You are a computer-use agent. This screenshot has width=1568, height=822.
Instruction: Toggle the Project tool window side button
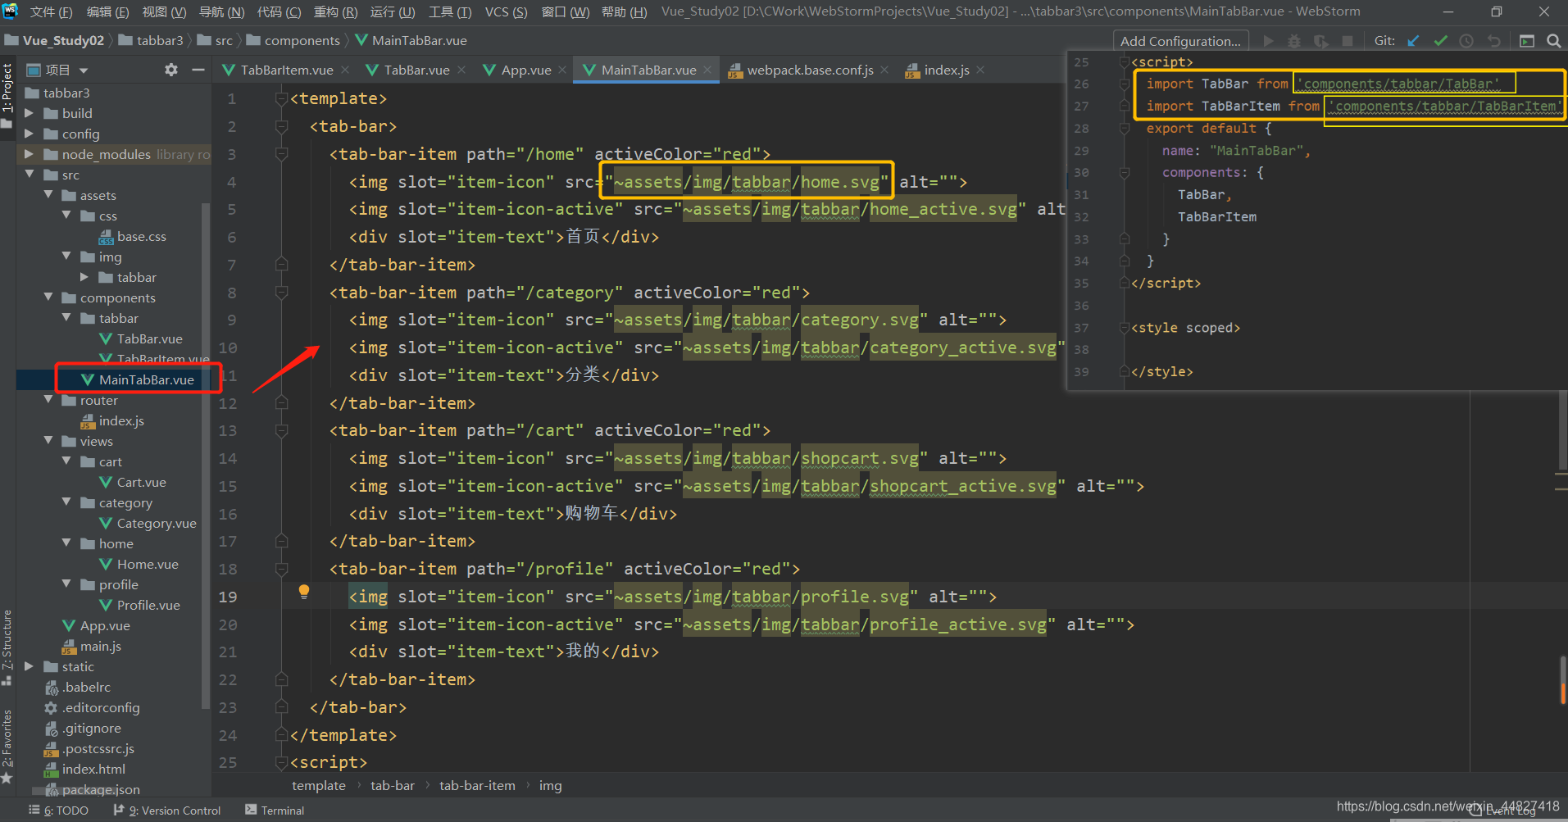pyautogui.click(x=7, y=94)
